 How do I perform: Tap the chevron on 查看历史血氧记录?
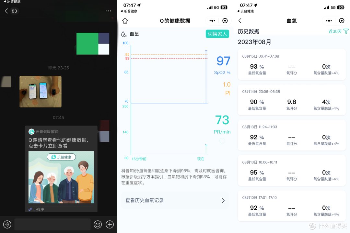(x=223, y=200)
